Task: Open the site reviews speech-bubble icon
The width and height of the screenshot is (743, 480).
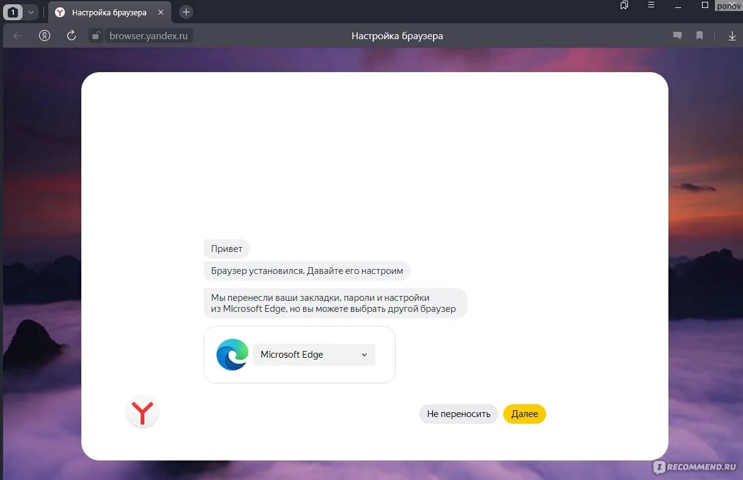Action: [x=678, y=36]
